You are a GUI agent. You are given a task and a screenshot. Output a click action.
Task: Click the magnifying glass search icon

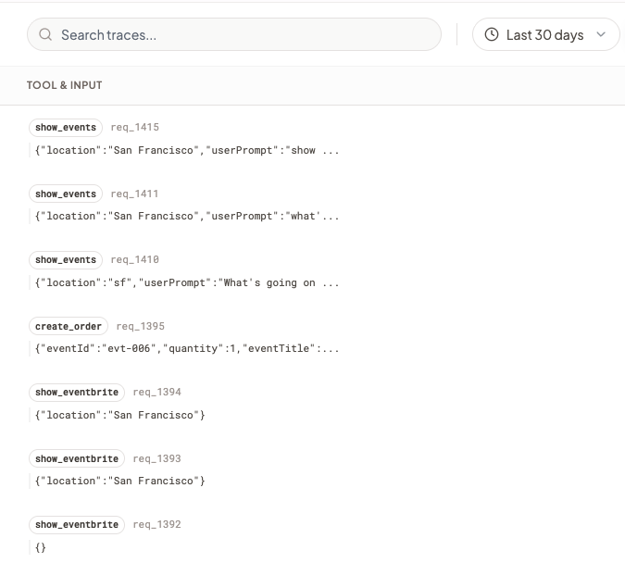coord(45,35)
